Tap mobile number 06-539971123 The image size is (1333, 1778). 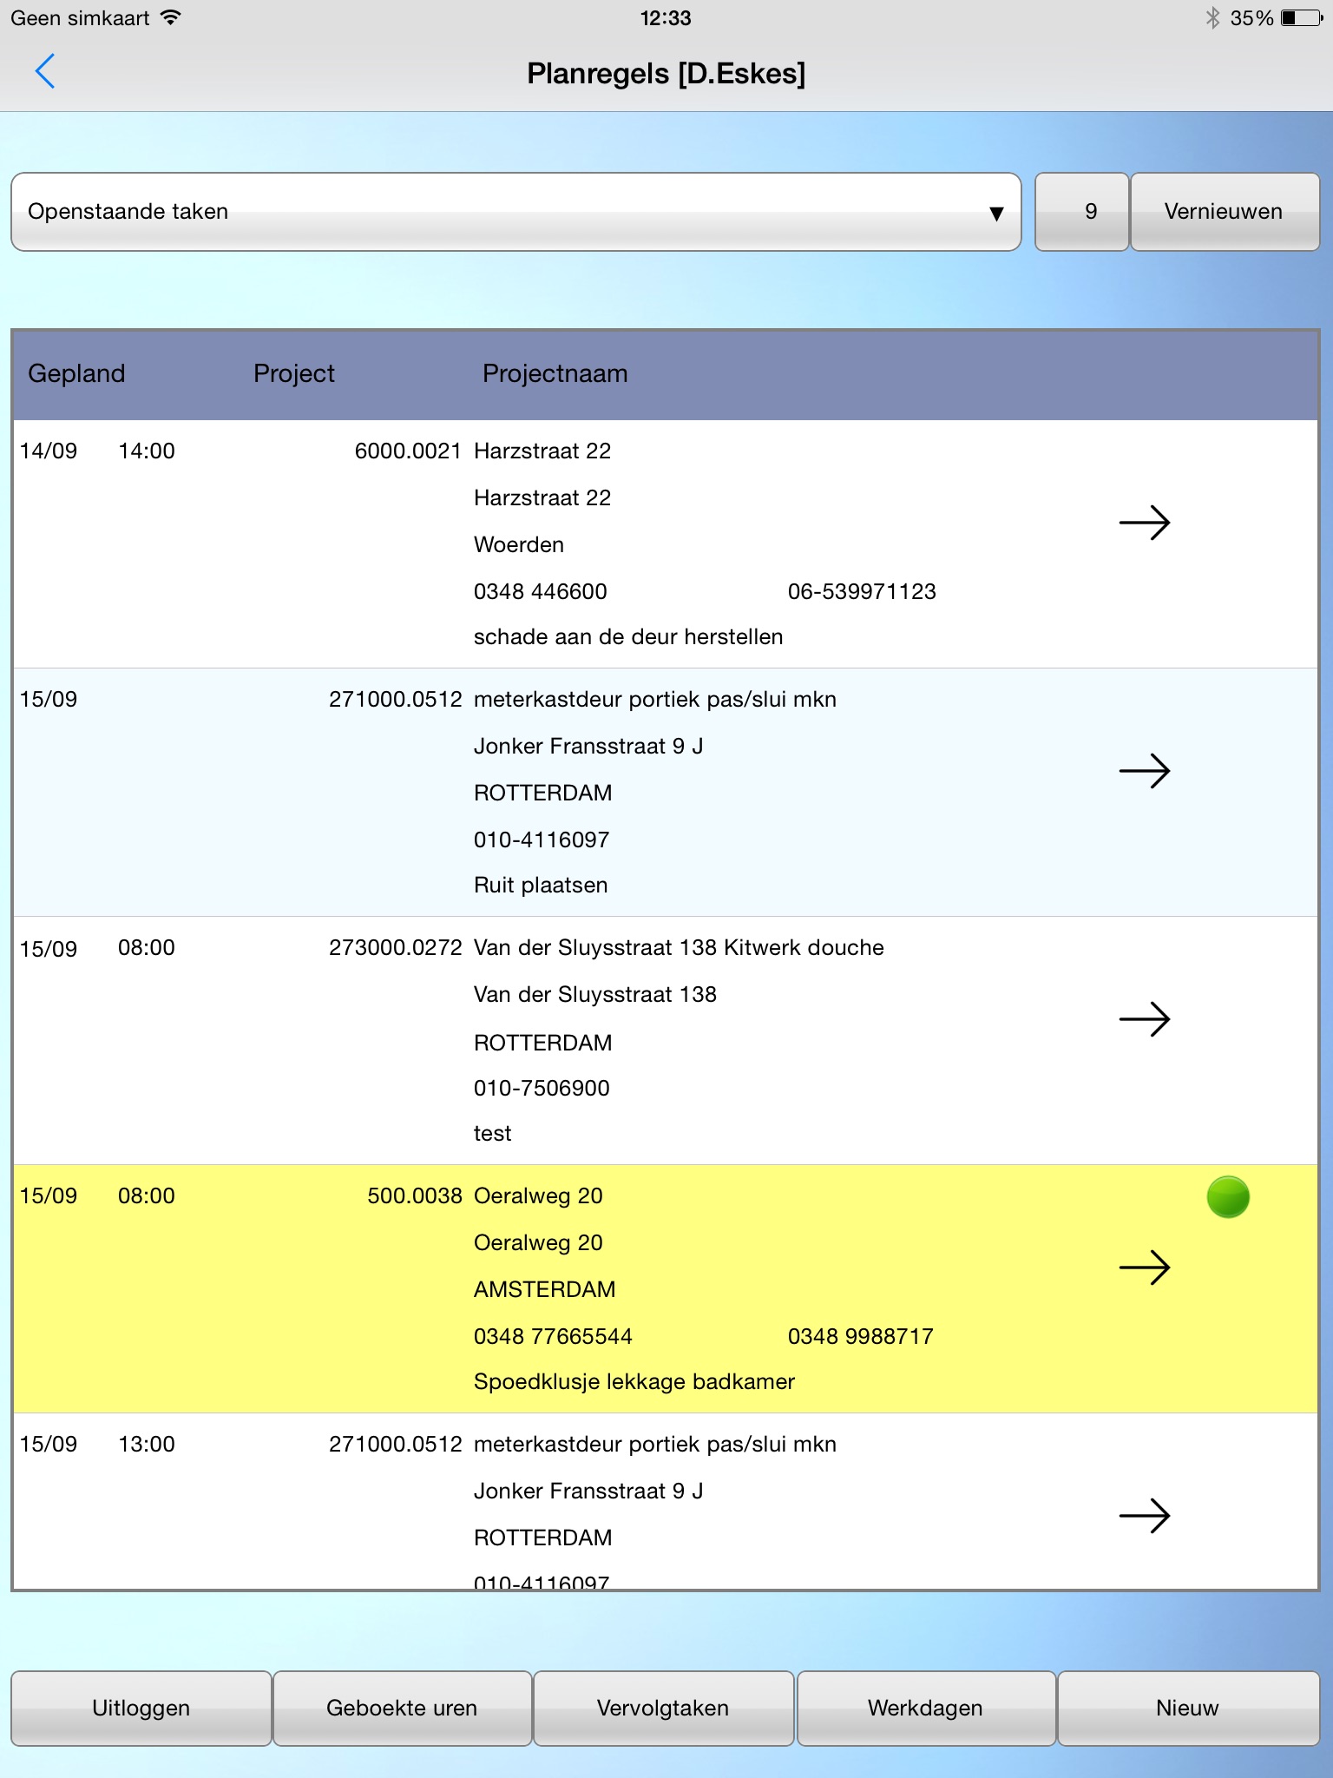862,592
